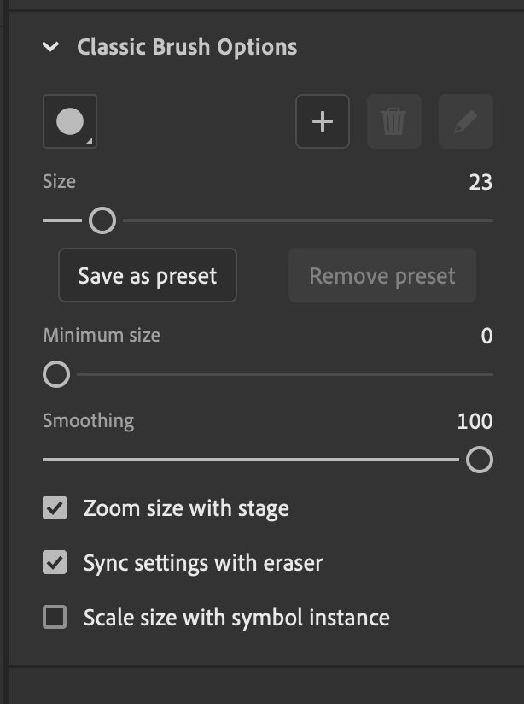Viewport: 524px width, 704px height.
Task: Click the Smoothing value showing 100
Action: pos(475,421)
